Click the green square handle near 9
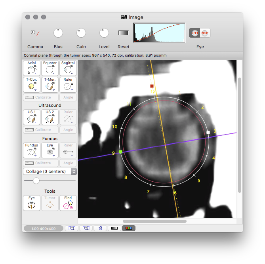The image size is (265, 264). (x=120, y=152)
